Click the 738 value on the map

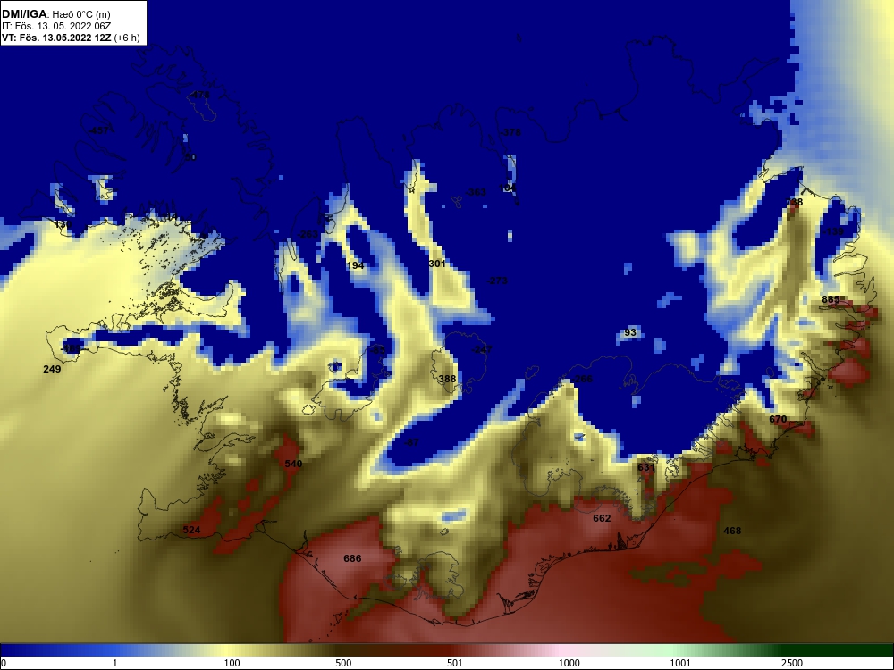(794, 202)
